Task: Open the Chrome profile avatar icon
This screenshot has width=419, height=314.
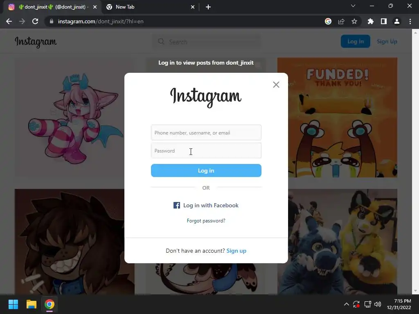Action: pos(397,21)
